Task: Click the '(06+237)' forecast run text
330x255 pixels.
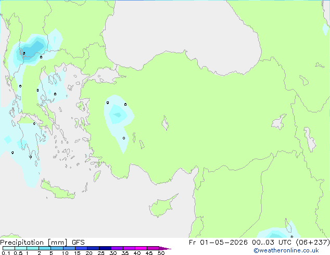Action: pyautogui.click(x=313, y=243)
